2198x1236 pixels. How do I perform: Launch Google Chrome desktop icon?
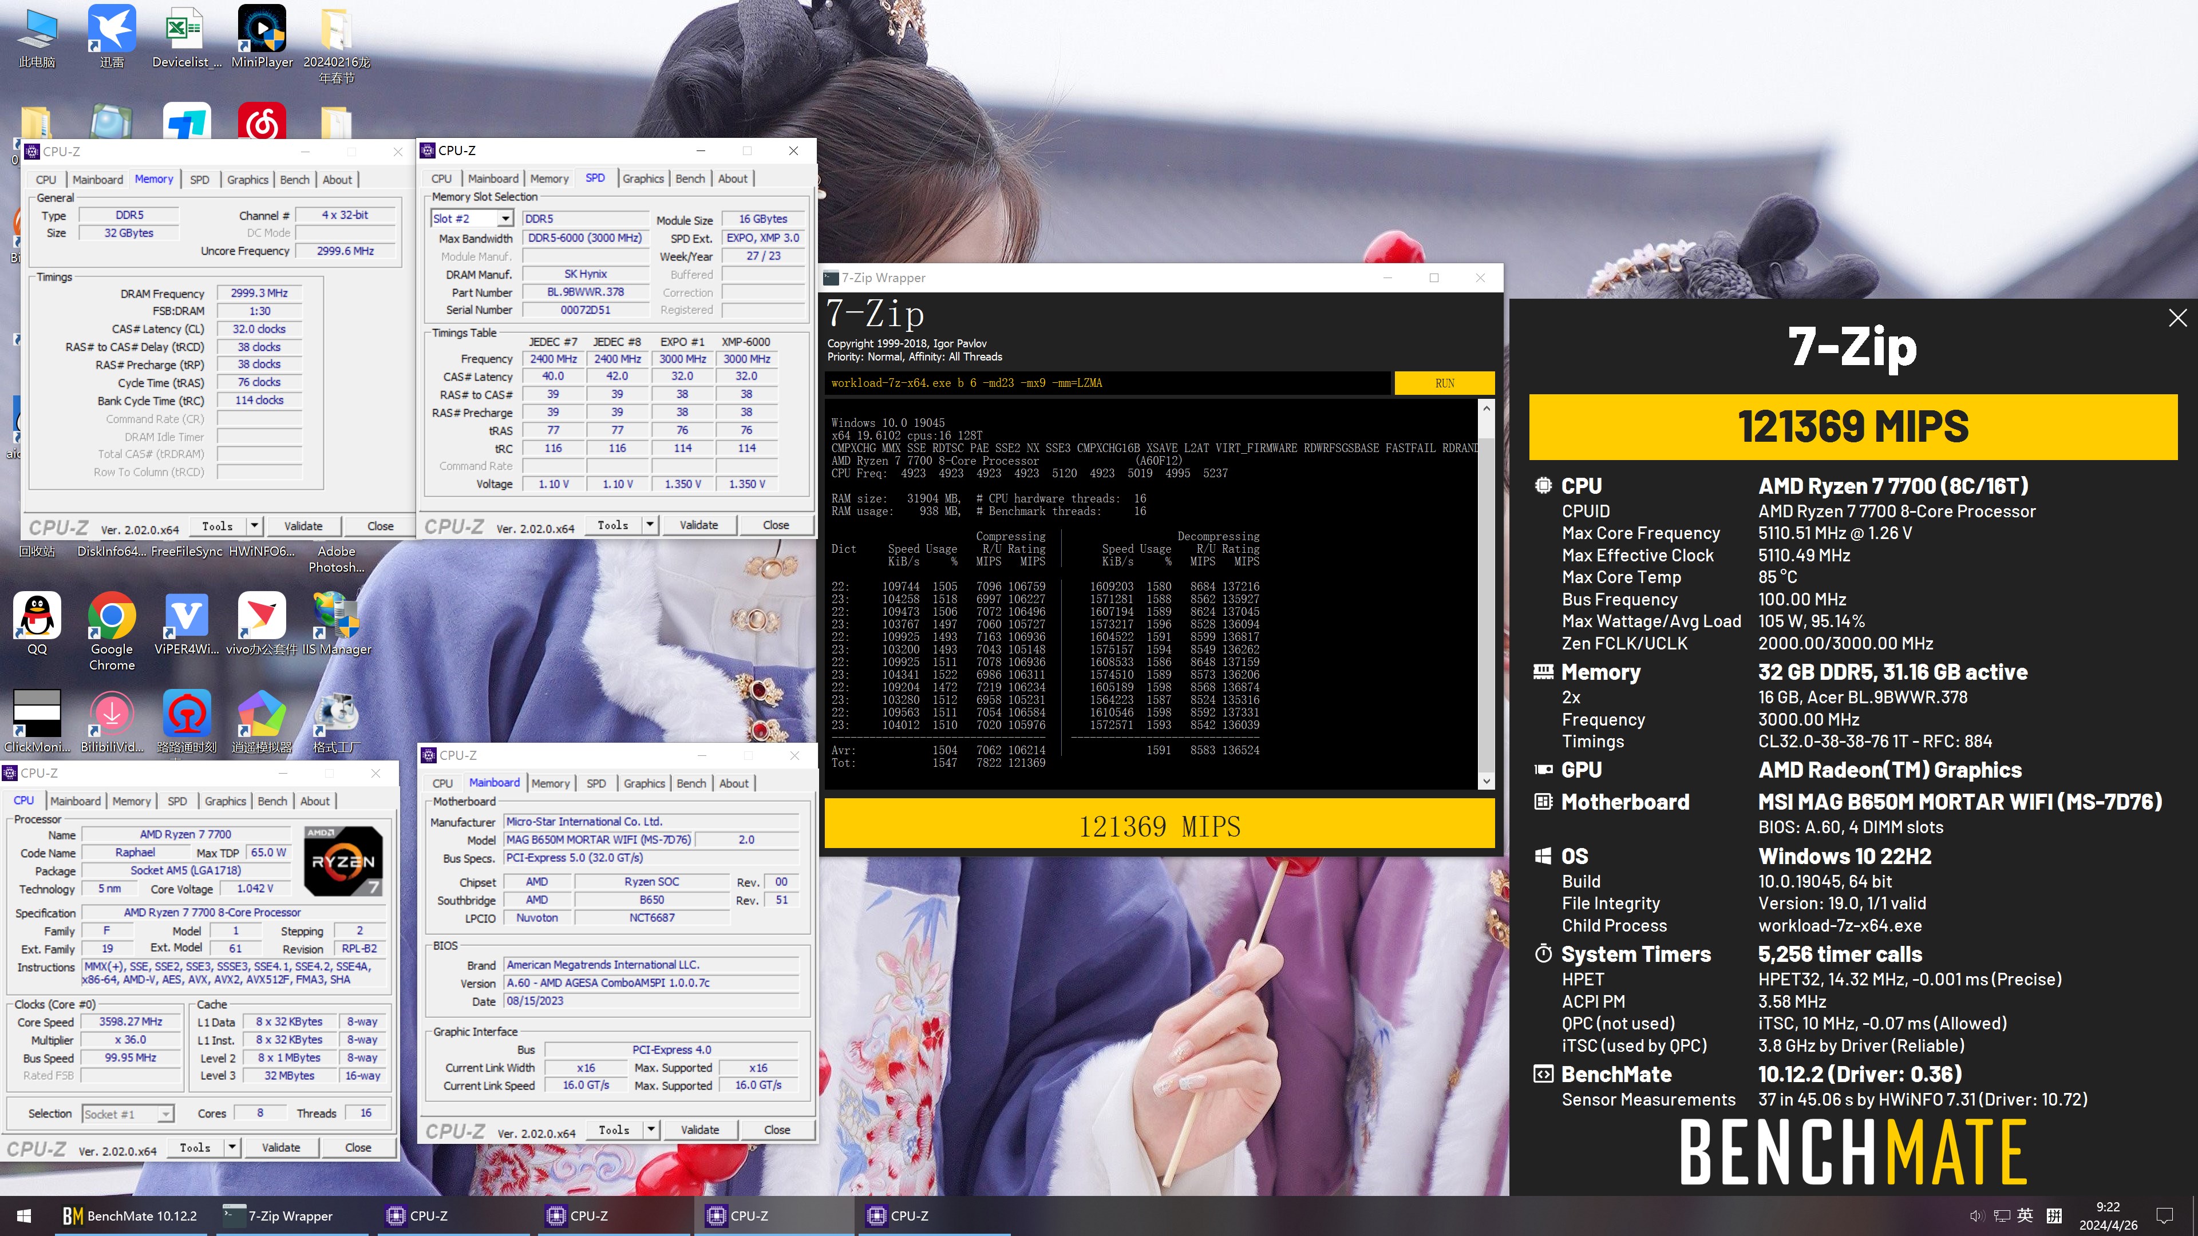coord(112,631)
